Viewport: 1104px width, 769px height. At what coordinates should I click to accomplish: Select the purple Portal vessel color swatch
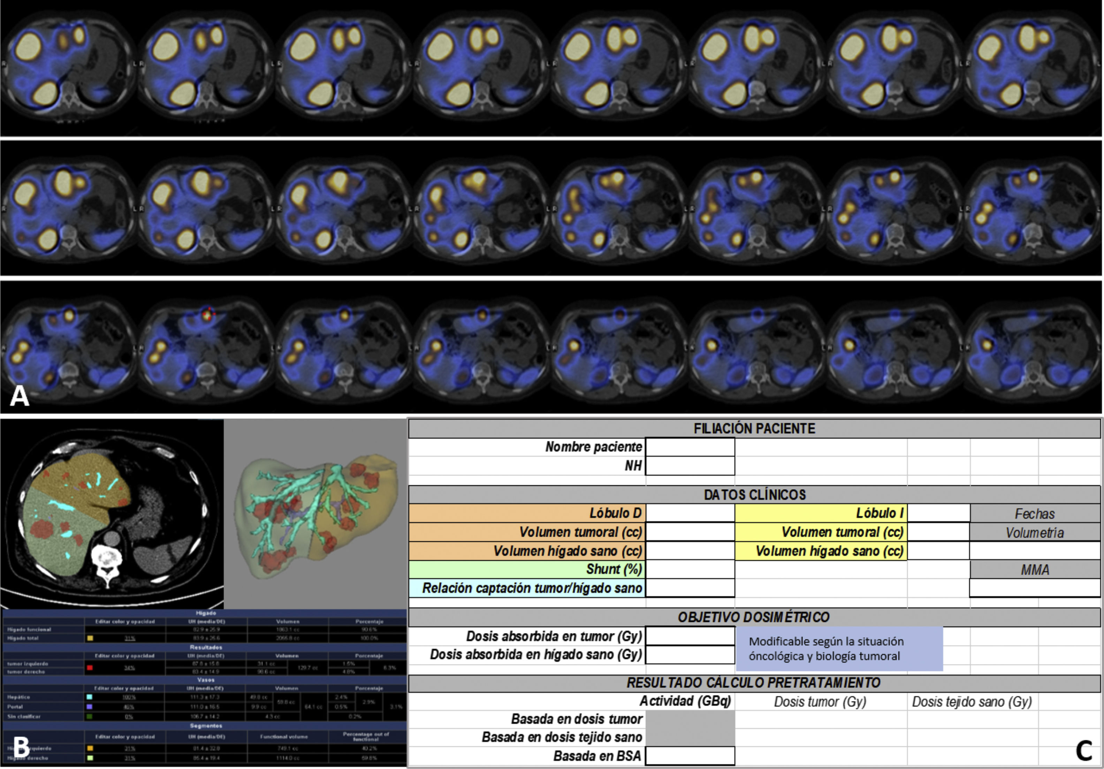[x=90, y=707]
